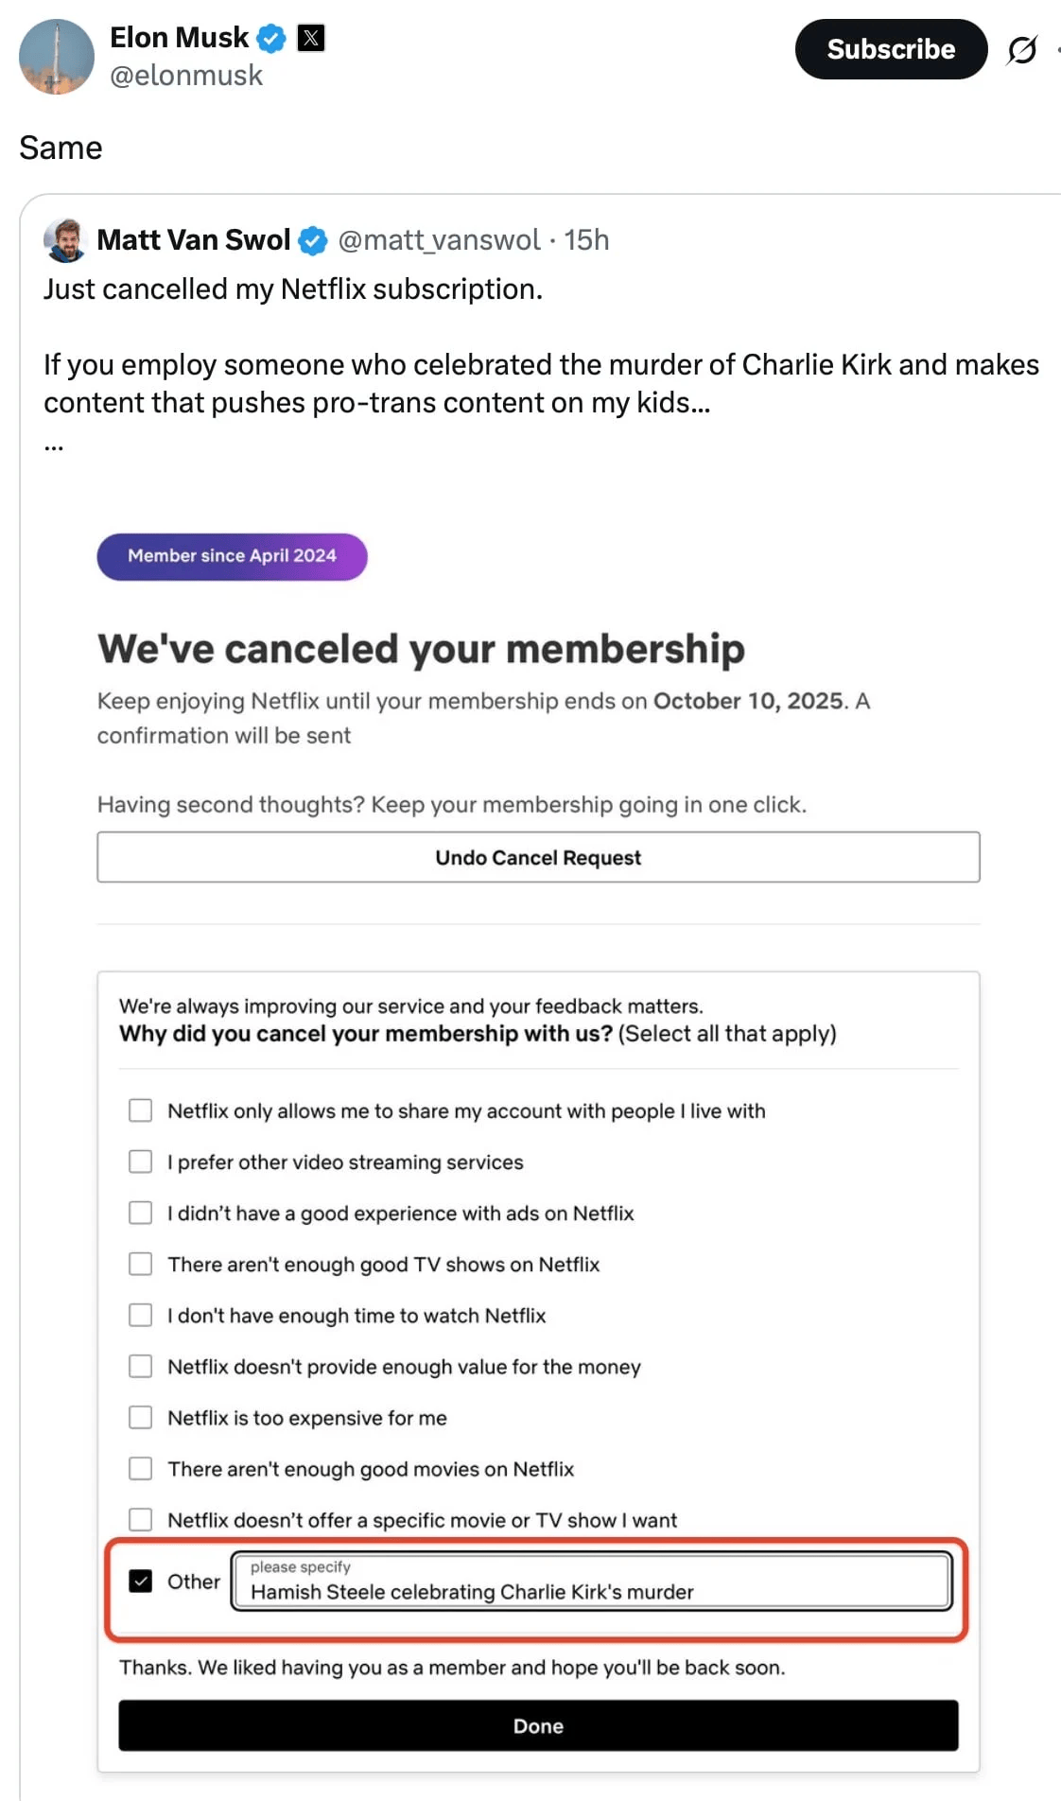Open Matt Van Swol's profile picture
This screenshot has width=1061, height=1801.
[65, 240]
